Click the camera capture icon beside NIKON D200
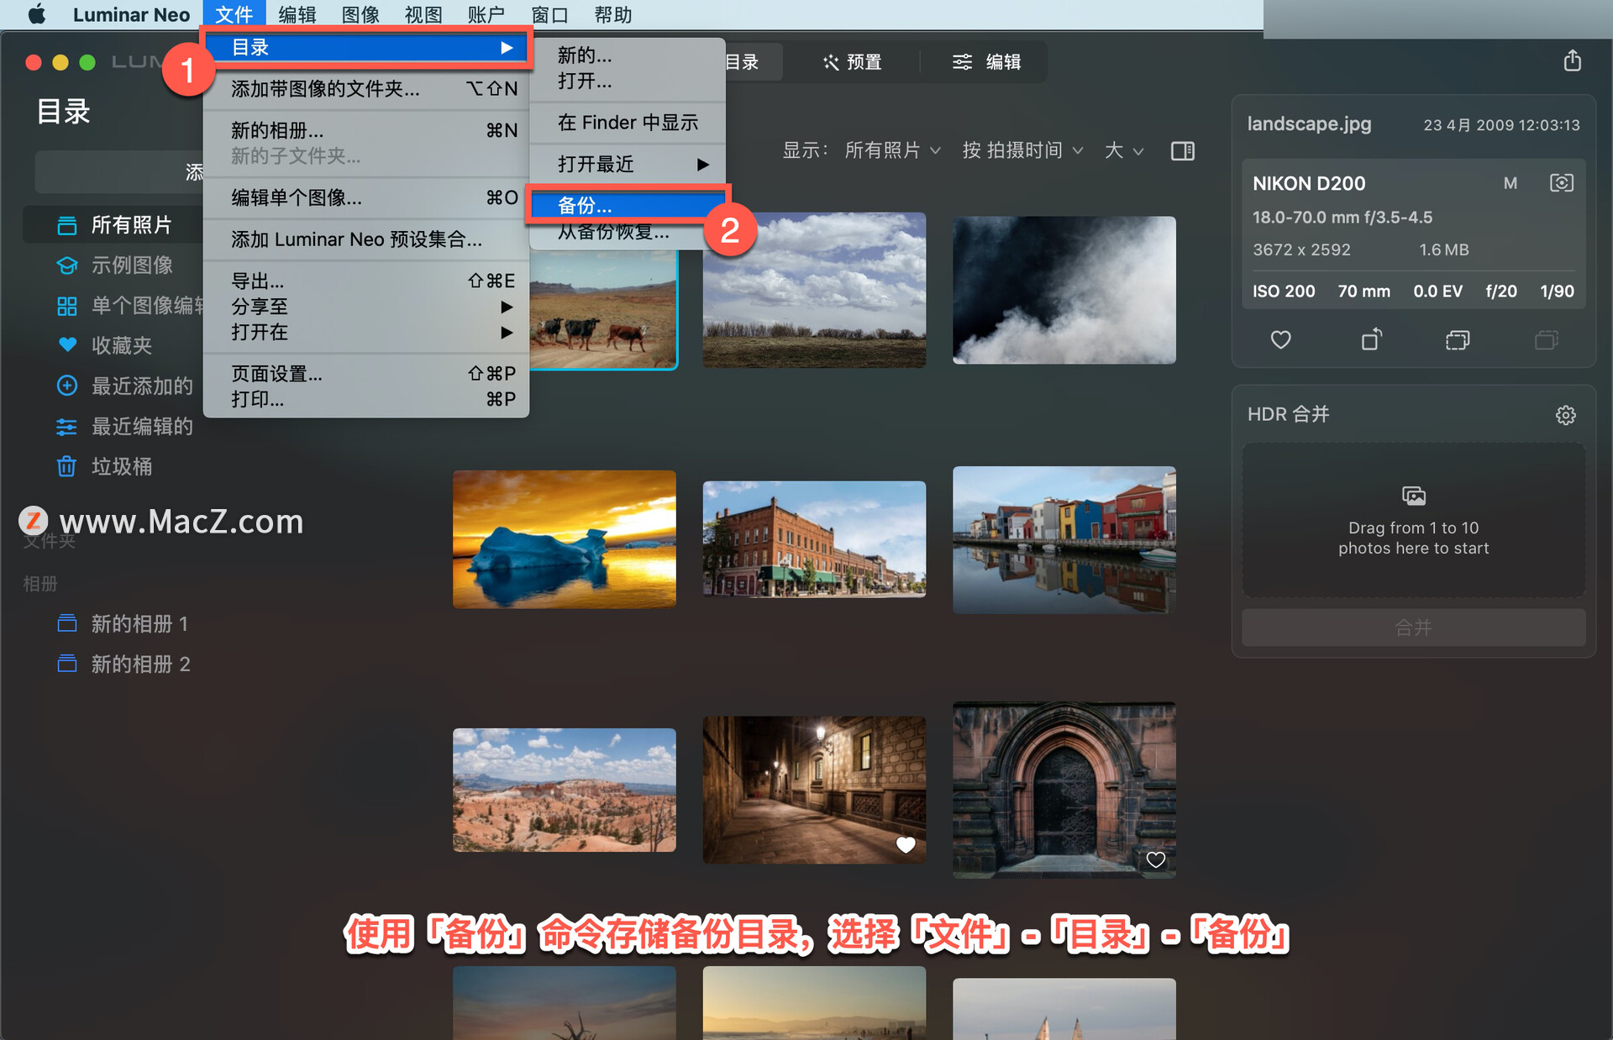1613x1040 pixels. pyautogui.click(x=1561, y=183)
